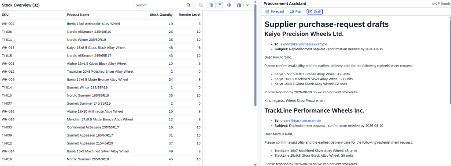Image resolution: width=451 pixels, height=166 pixels.
Task: Open export@kaiyowheels.example email link
Action: (304, 44)
